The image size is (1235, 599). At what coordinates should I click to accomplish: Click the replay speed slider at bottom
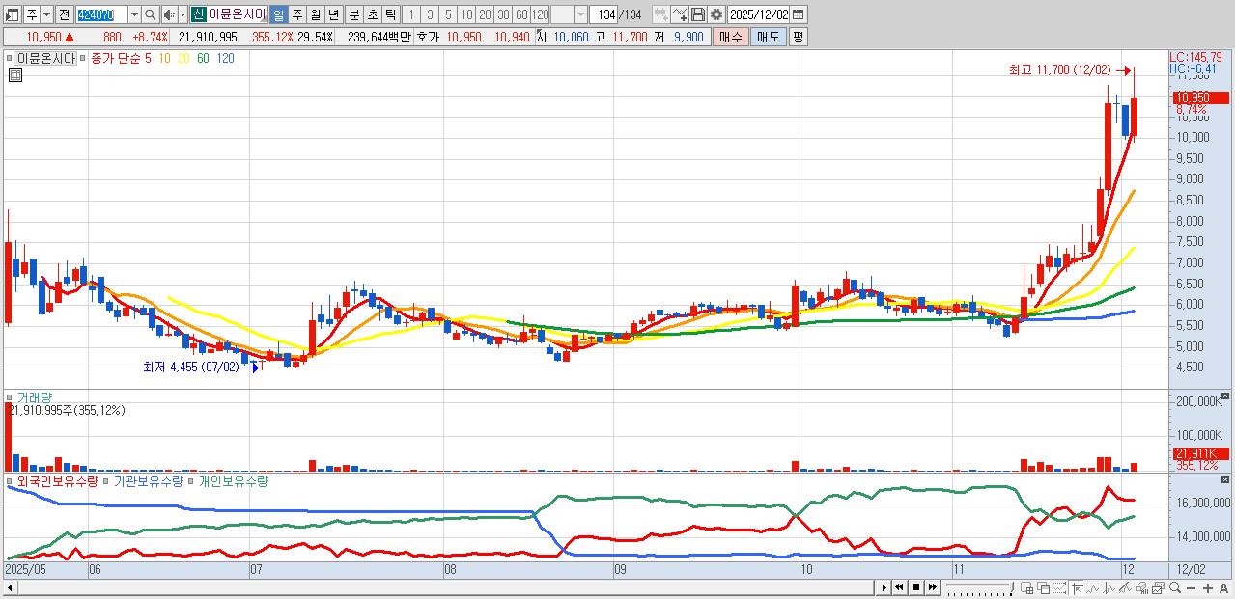[x=980, y=587]
